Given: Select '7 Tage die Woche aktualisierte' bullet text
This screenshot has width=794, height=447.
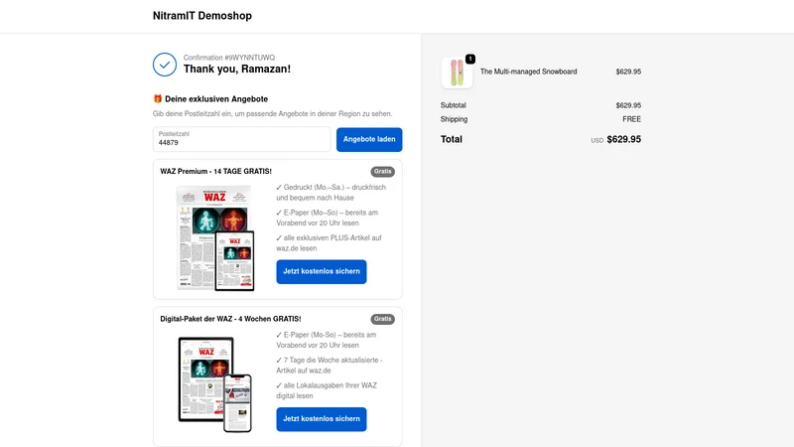Looking at the screenshot, I should coord(330,366).
